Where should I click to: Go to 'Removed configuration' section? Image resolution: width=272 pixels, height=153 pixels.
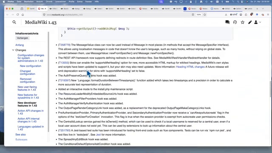[x=27, y=80]
